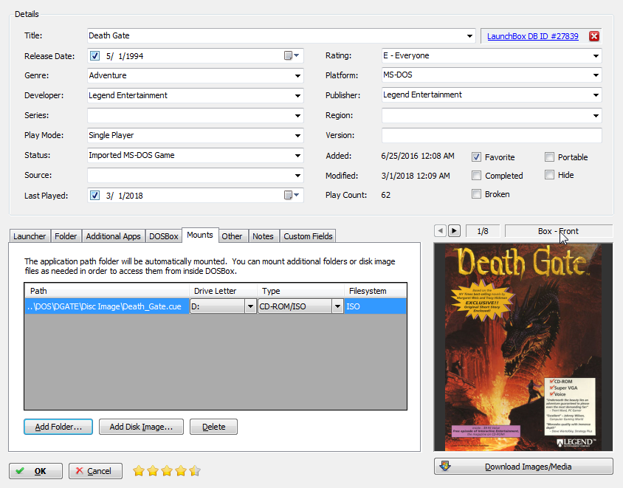Cancel the edit dialog
Image resolution: width=623 pixels, height=488 pixels.
click(95, 471)
